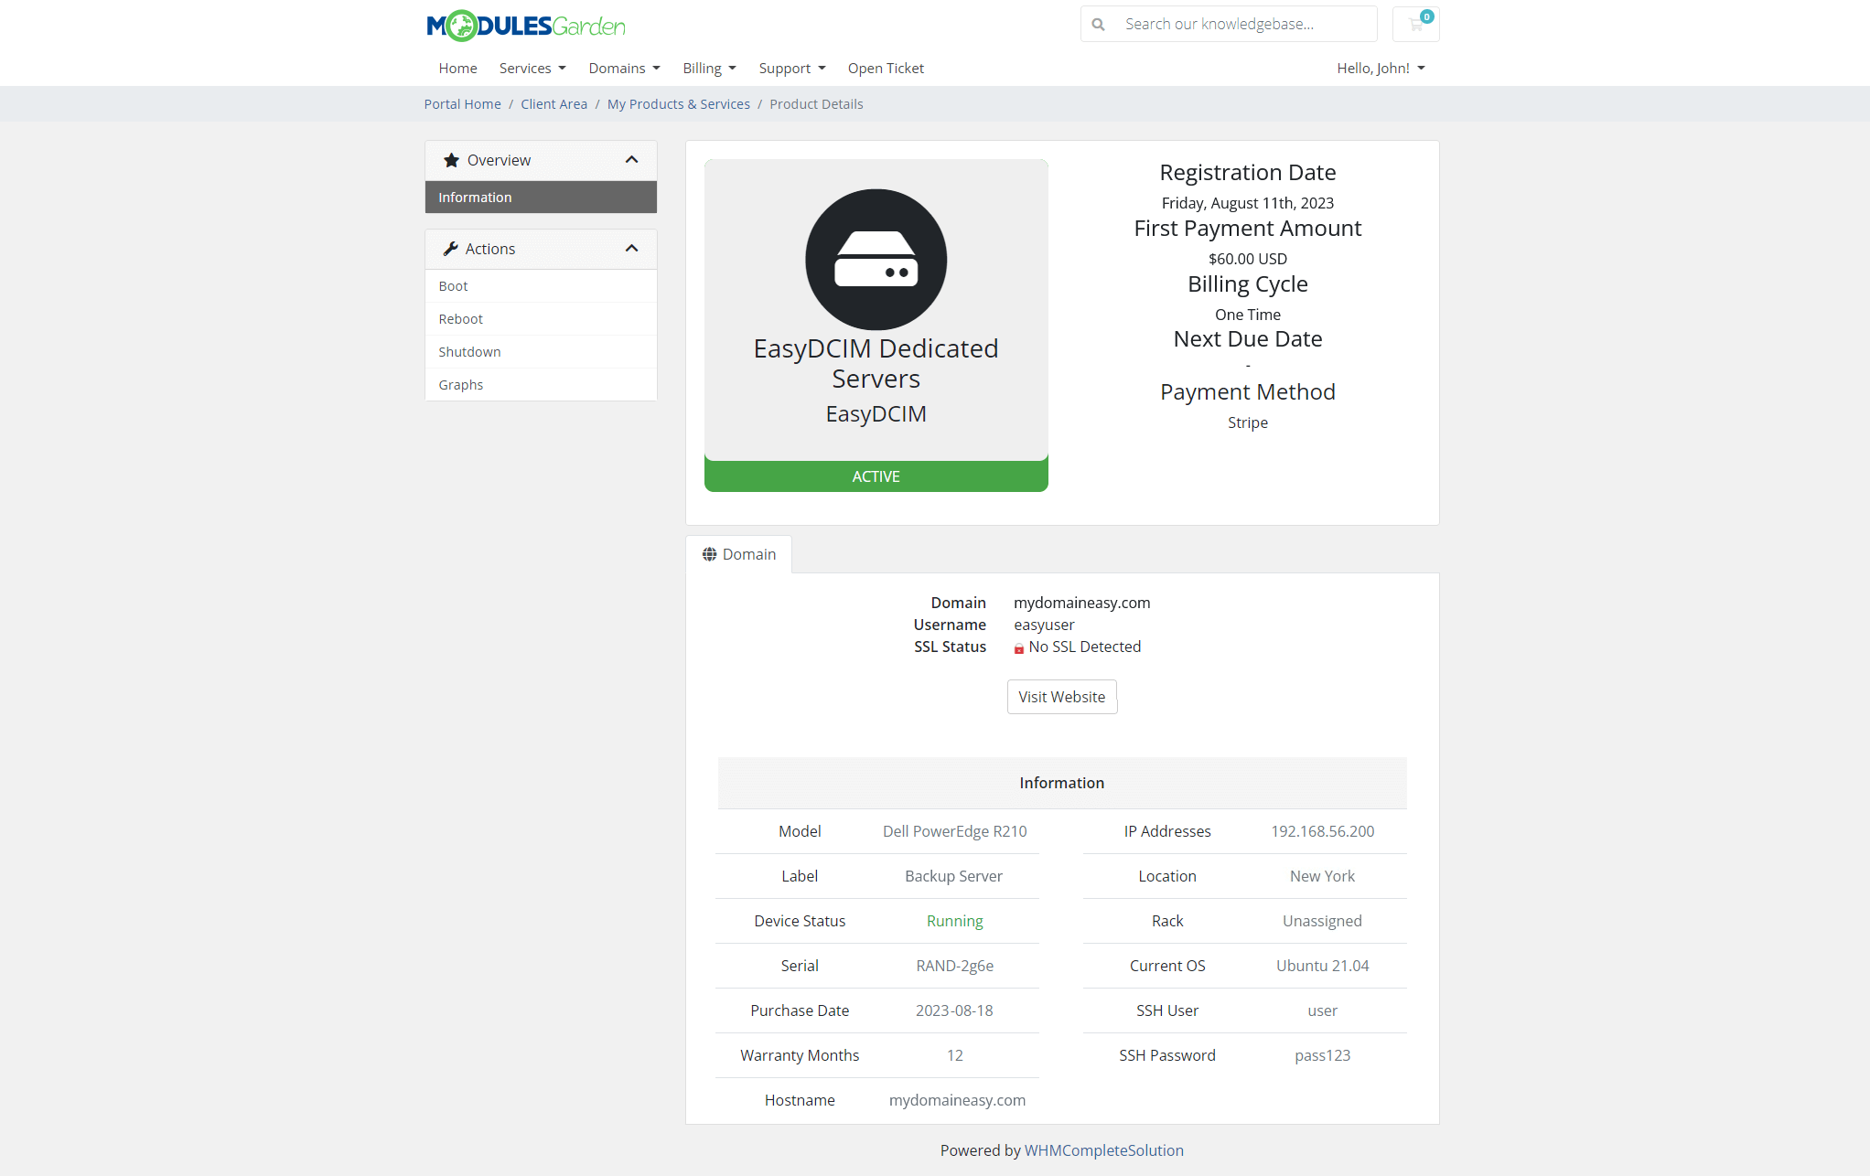This screenshot has width=1870, height=1176.
Task: Click the Support menu item
Action: coord(789,68)
